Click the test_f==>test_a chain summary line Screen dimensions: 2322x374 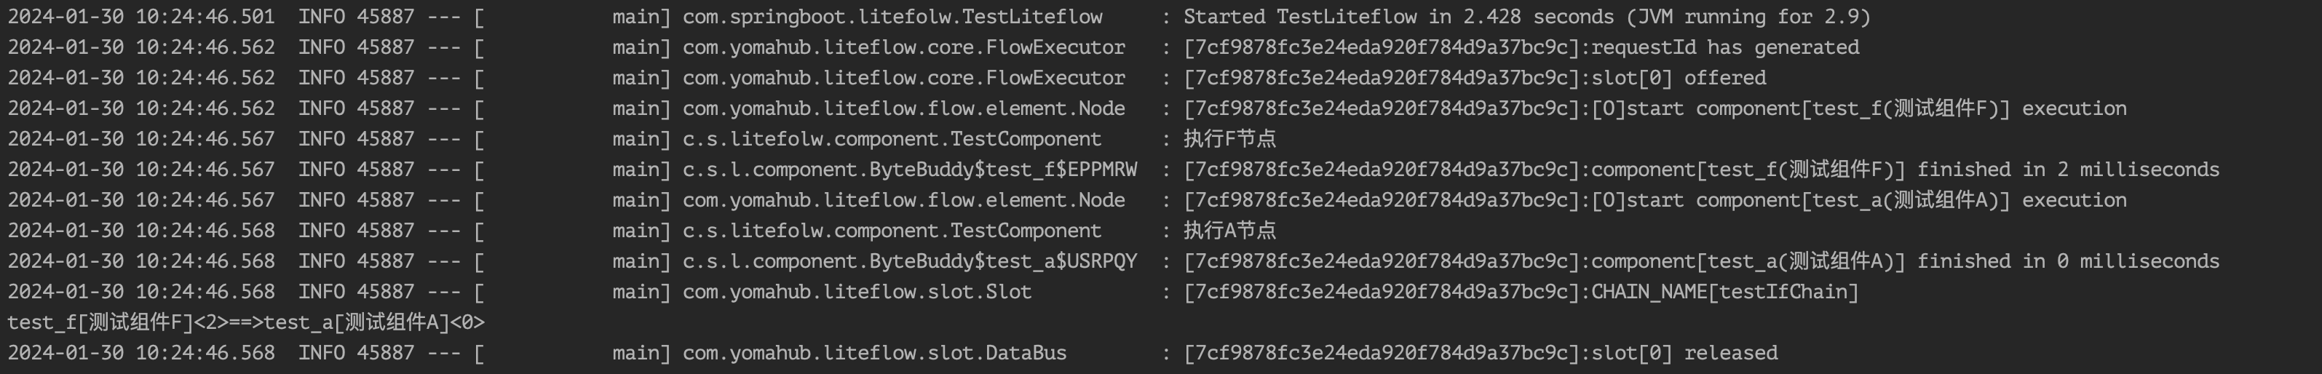point(246,322)
